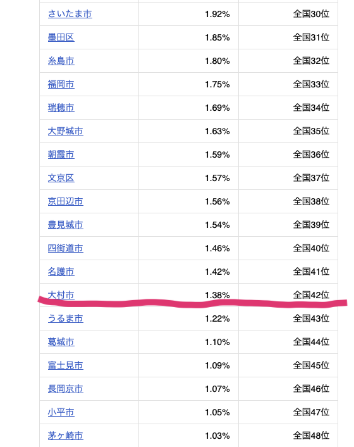354x447 pixels.
Task: Visit the 朝霞市 link
Action: click(x=61, y=154)
